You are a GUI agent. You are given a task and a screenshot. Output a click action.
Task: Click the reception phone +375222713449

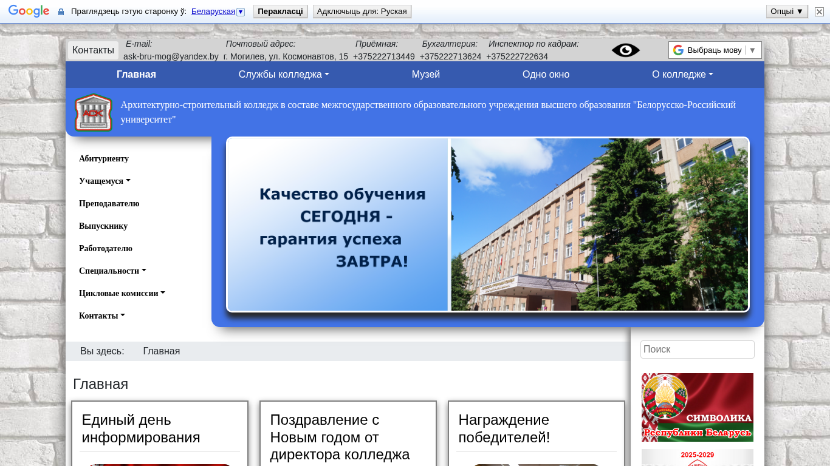pyautogui.click(x=384, y=56)
